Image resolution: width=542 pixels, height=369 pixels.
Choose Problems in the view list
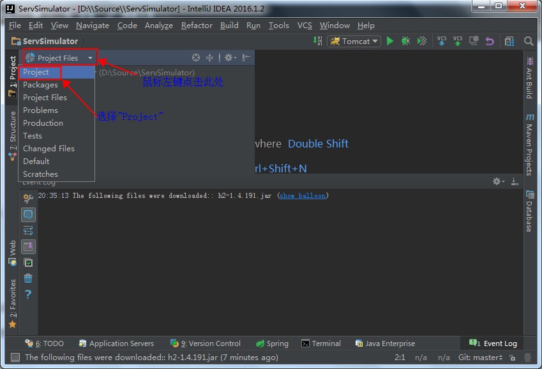[x=56, y=110]
